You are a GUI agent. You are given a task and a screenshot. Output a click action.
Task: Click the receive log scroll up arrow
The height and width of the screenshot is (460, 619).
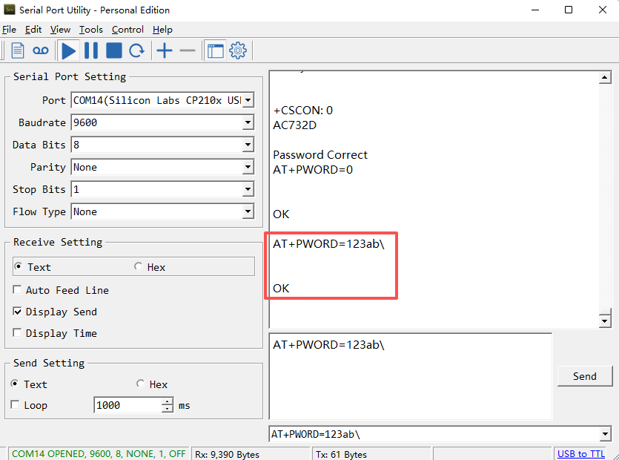[x=605, y=77]
